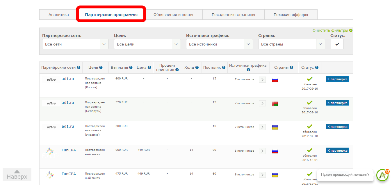The width and height of the screenshot is (392, 185).
Task: Click ad1.ru logo in Россия row
Action: coord(51,79)
